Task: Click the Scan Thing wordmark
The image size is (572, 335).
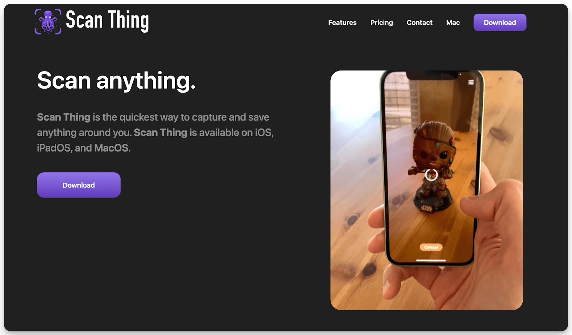Action: pos(107,21)
